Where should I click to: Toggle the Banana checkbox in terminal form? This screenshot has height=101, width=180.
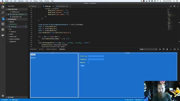click(x=88, y=63)
